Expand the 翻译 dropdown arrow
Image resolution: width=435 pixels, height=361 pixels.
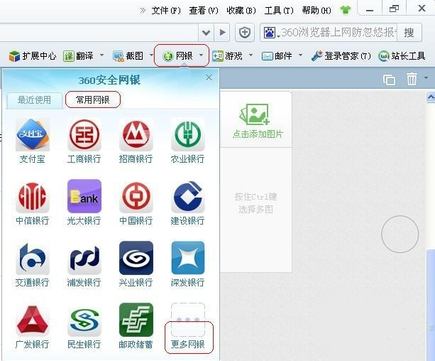(101, 55)
